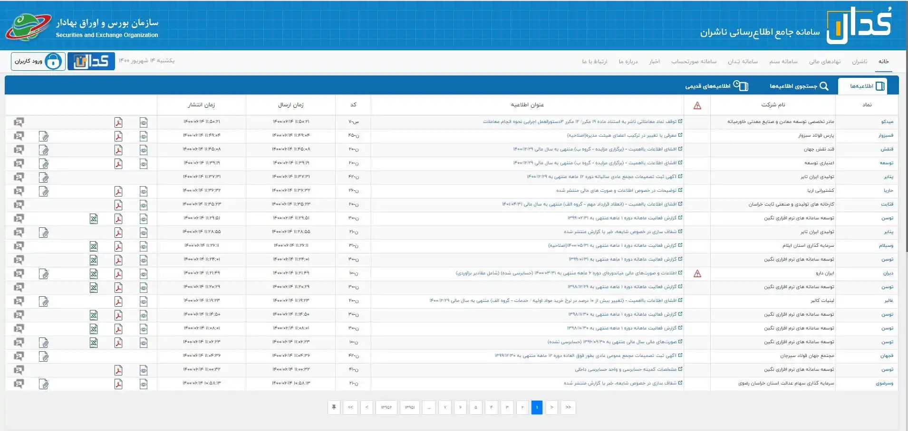Open symbol link میدکو
This screenshot has width=908, height=431.
point(887,122)
